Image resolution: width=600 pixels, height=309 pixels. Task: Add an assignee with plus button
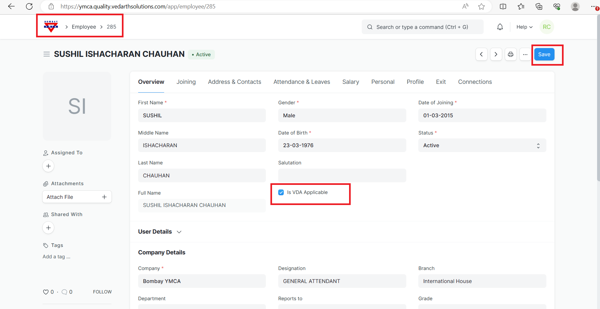tap(48, 166)
